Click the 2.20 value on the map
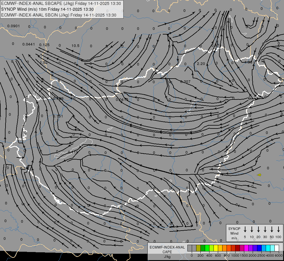Image resolution: width=284 pixels, height=261 pixels. [201, 64]
